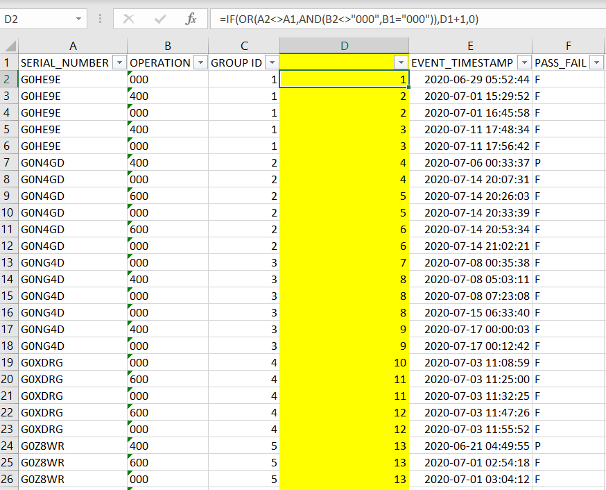The image size is (606, 490).
Task: Select column A header
Action: pos(73,46)
